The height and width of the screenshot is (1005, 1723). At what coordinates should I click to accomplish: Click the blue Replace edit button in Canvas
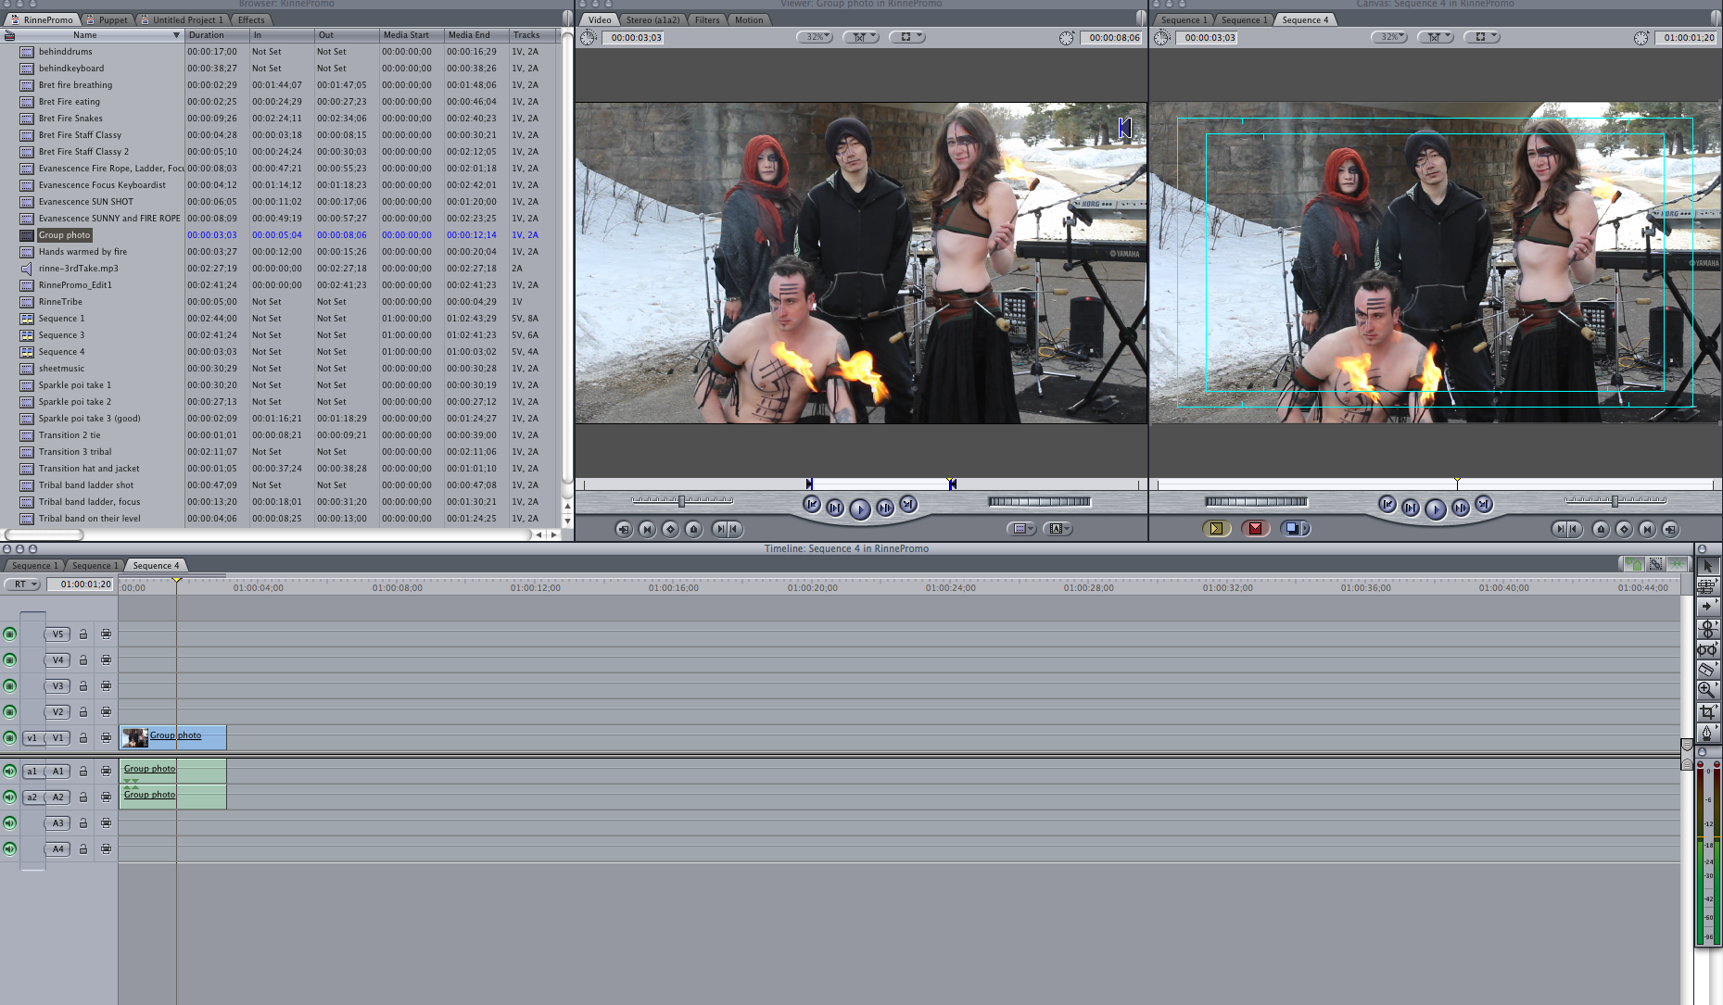[1295, 529]
